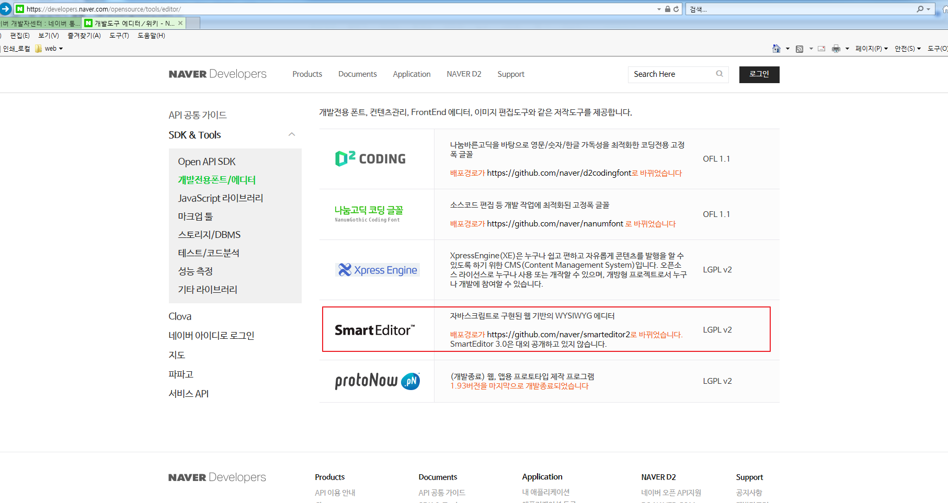Open the 안전(S) dropdown menu
The width and height of the screenshot is (948, 503).
tap(907, 49)
